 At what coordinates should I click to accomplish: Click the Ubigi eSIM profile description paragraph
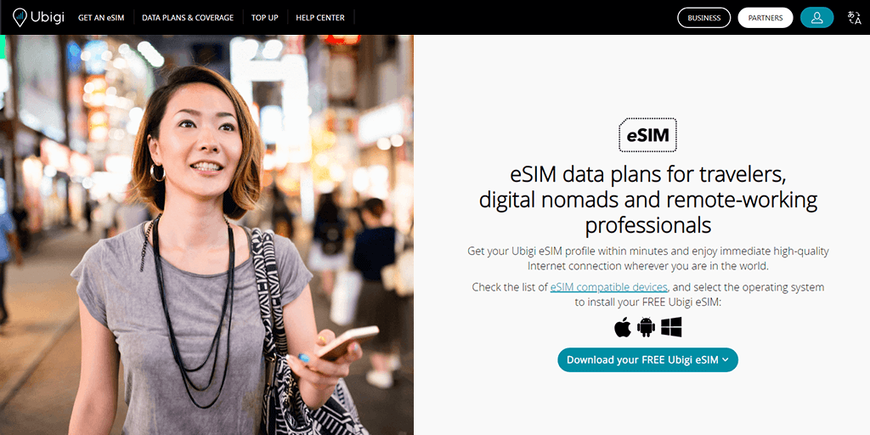click(648, 258)
